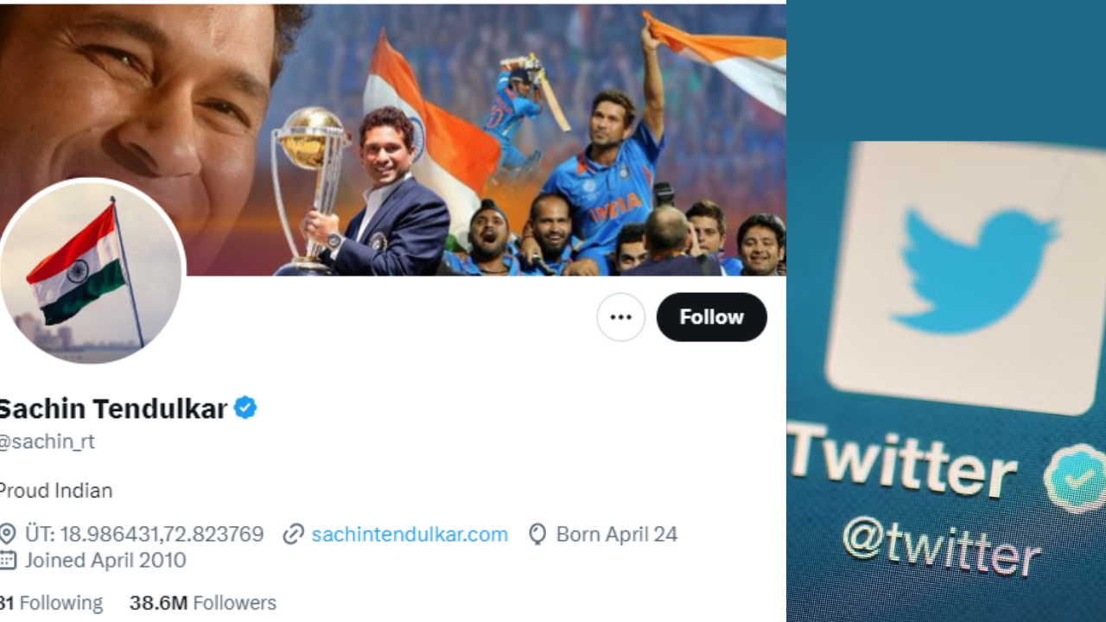
Task: Click the location pin icon
Action: pyautogui.click(x=8, y=535)
